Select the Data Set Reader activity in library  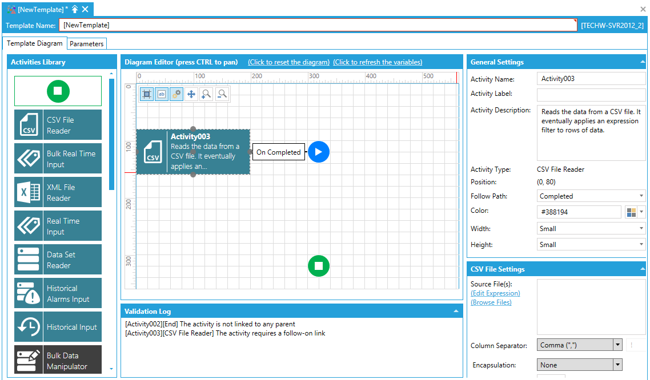(58, 260)
